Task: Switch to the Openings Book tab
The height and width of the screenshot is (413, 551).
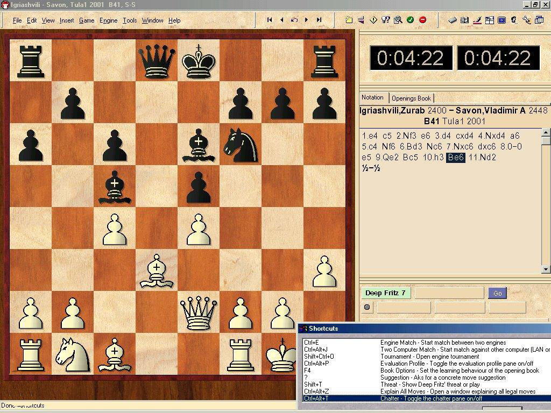Action: click(411, 98)
